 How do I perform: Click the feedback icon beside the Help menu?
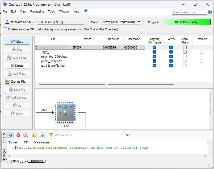[86, 11]
